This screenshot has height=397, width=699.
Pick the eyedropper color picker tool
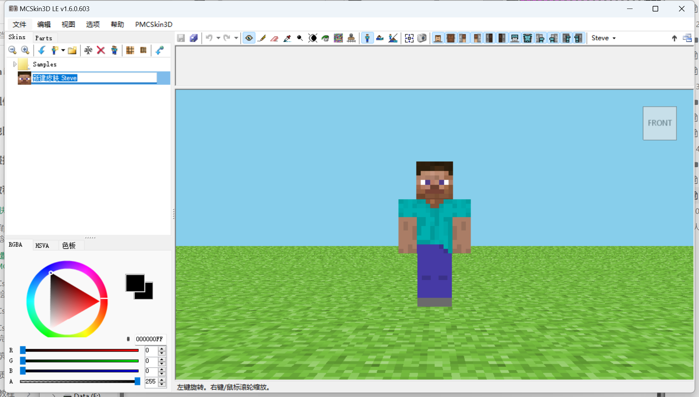tap(287, 38)
